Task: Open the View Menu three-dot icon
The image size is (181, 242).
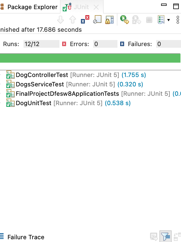Action: coord(178,20)
